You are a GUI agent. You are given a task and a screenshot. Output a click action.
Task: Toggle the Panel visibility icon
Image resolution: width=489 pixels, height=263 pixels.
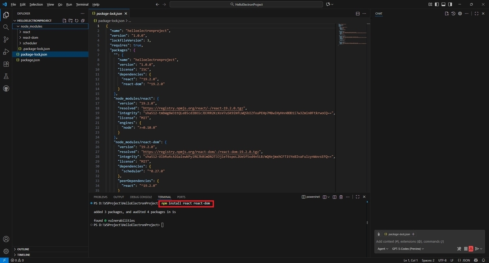click(443, 4)
